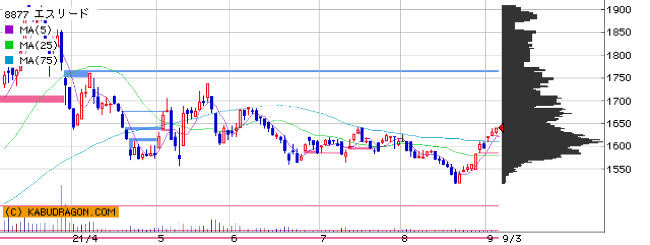Click the longest volume profile bar near 1610

pos(552,141)
